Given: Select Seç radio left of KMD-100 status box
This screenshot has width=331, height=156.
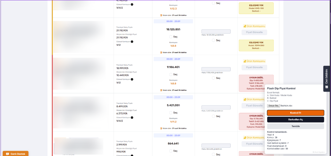Looking at the screenshot, I should click(213, 3).
